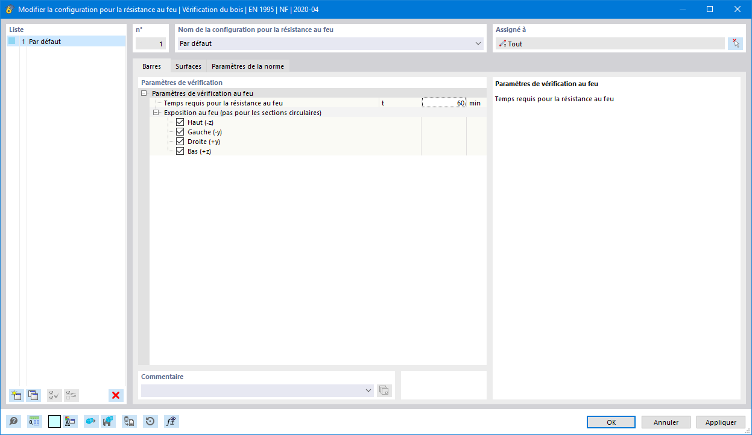Viewport: 752px width, 435px height.
Task: Click the save-disk with cubes icon
Action: pos(109,422)
